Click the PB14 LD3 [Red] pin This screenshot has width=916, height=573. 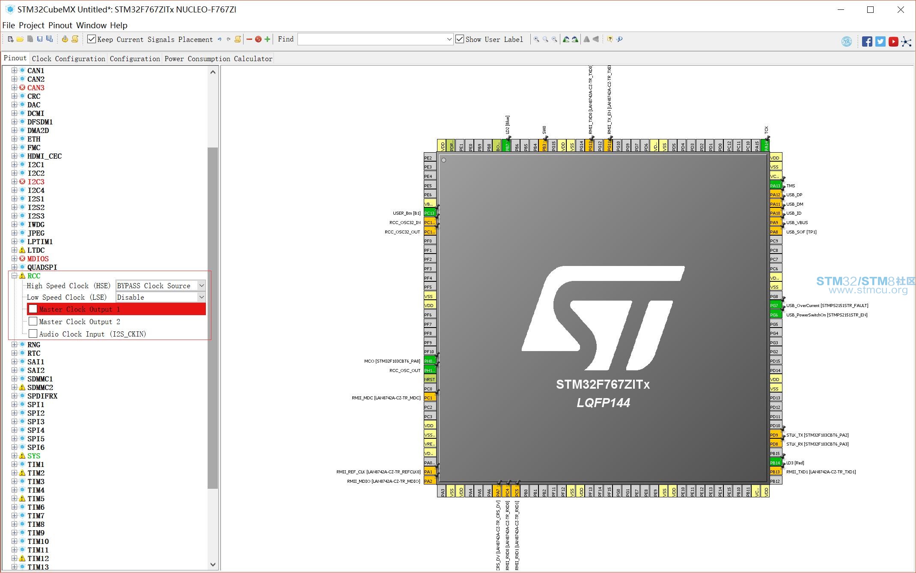point(776,463)
